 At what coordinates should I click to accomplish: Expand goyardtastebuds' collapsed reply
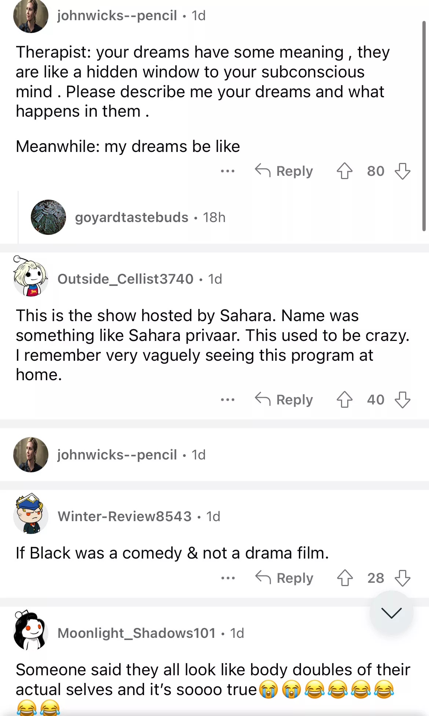coord(220,217)
